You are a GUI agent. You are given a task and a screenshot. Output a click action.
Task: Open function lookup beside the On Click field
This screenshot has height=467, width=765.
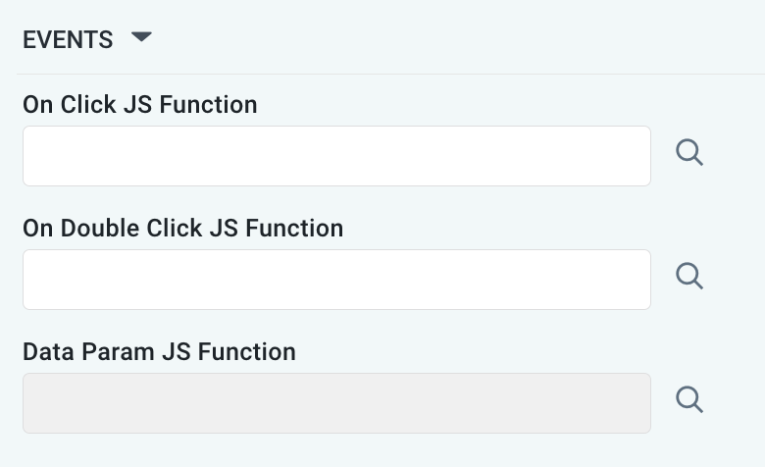coord(689,154)
